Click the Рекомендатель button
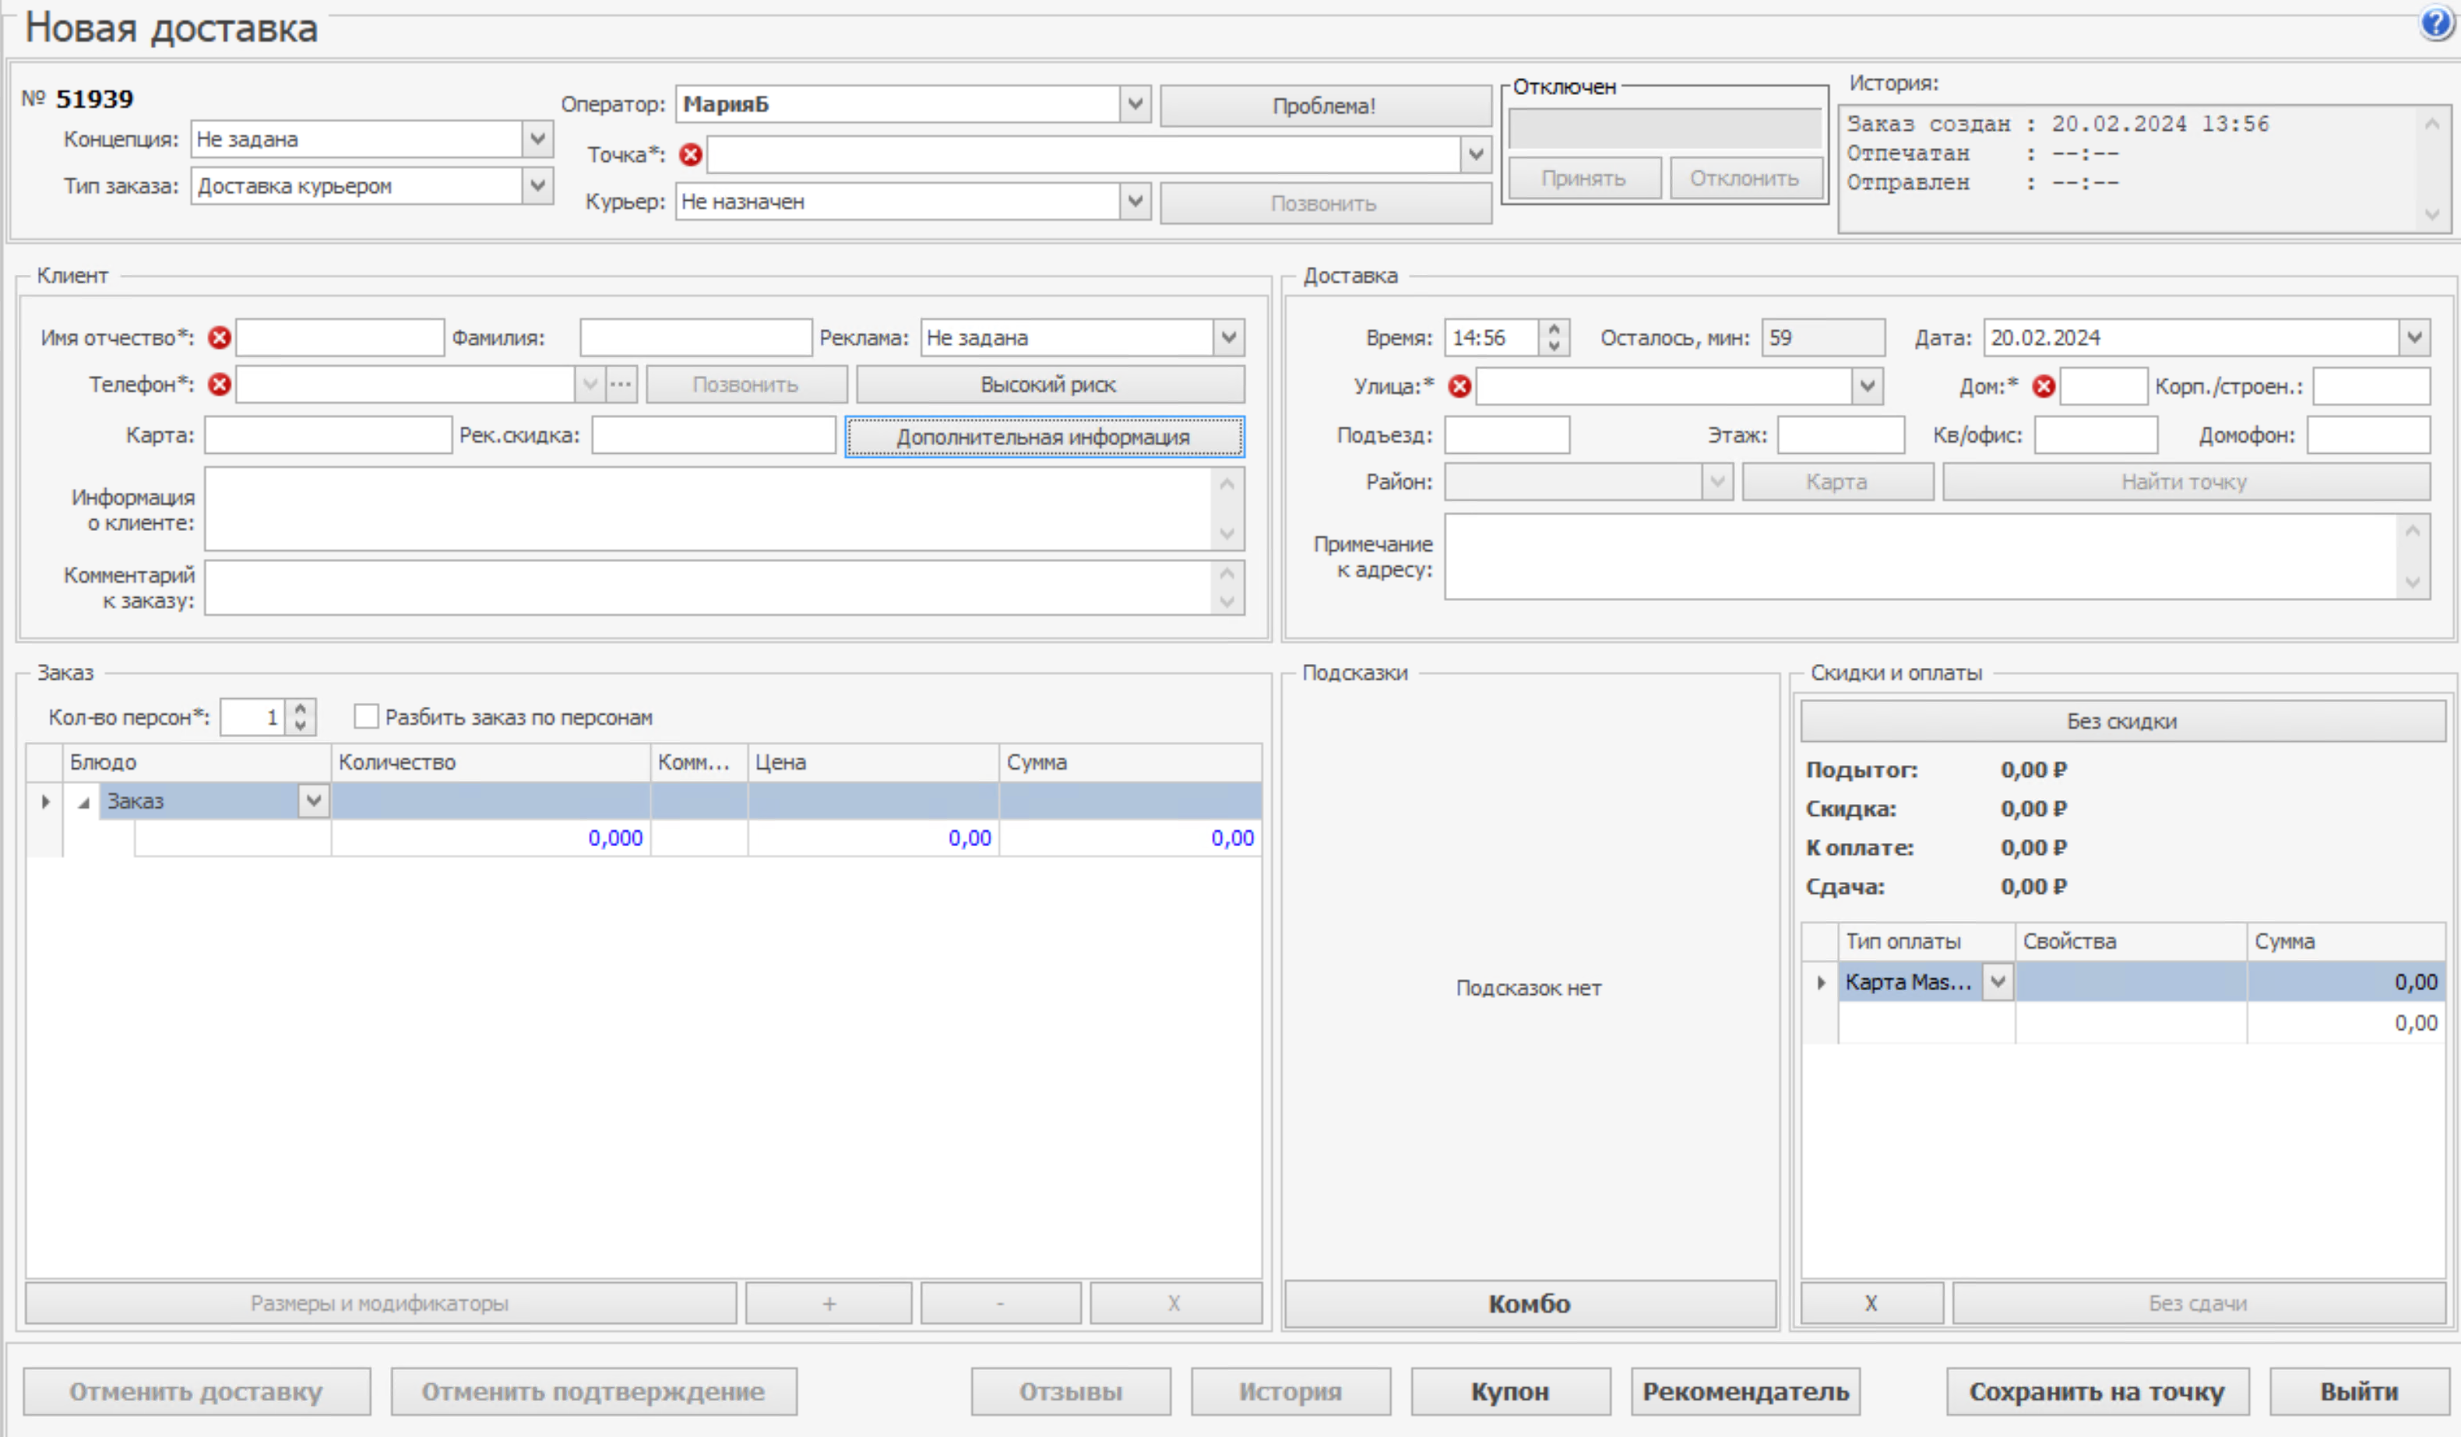2461x1437 pixels. coord(1746,1392)
